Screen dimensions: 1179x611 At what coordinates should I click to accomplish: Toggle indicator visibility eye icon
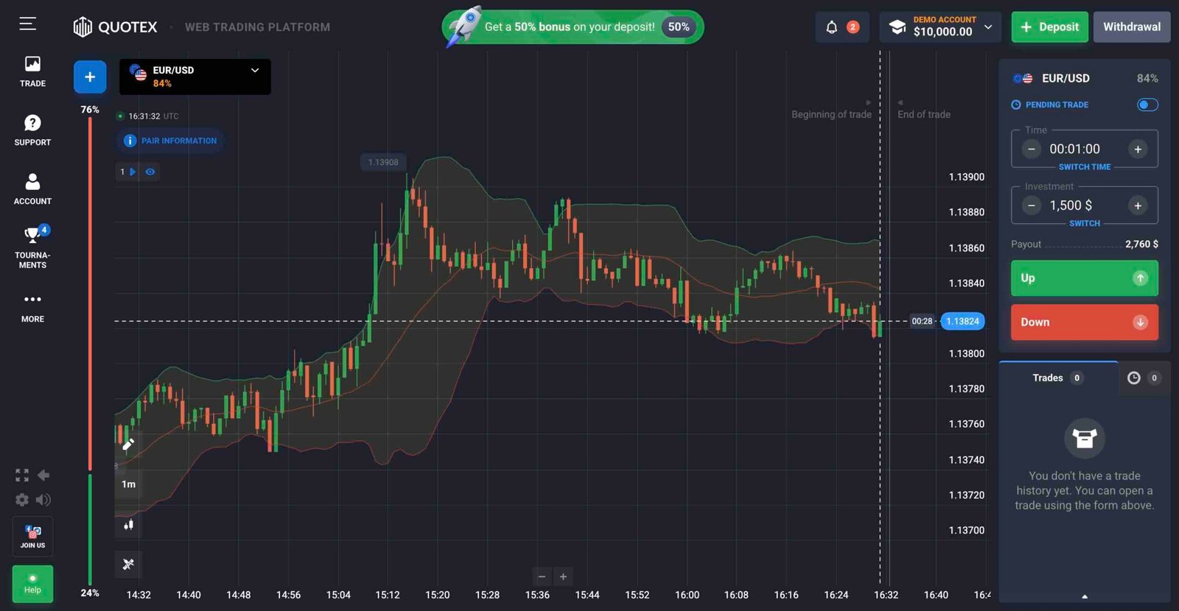[150, 172]
